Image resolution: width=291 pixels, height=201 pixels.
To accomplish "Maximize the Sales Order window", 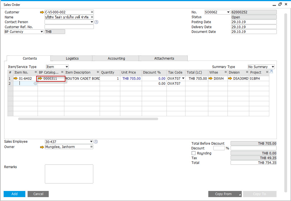I will tap(280, 4).
